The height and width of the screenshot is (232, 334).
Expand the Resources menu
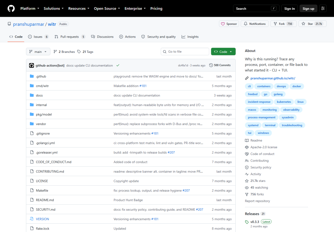(x=79, y=9)
